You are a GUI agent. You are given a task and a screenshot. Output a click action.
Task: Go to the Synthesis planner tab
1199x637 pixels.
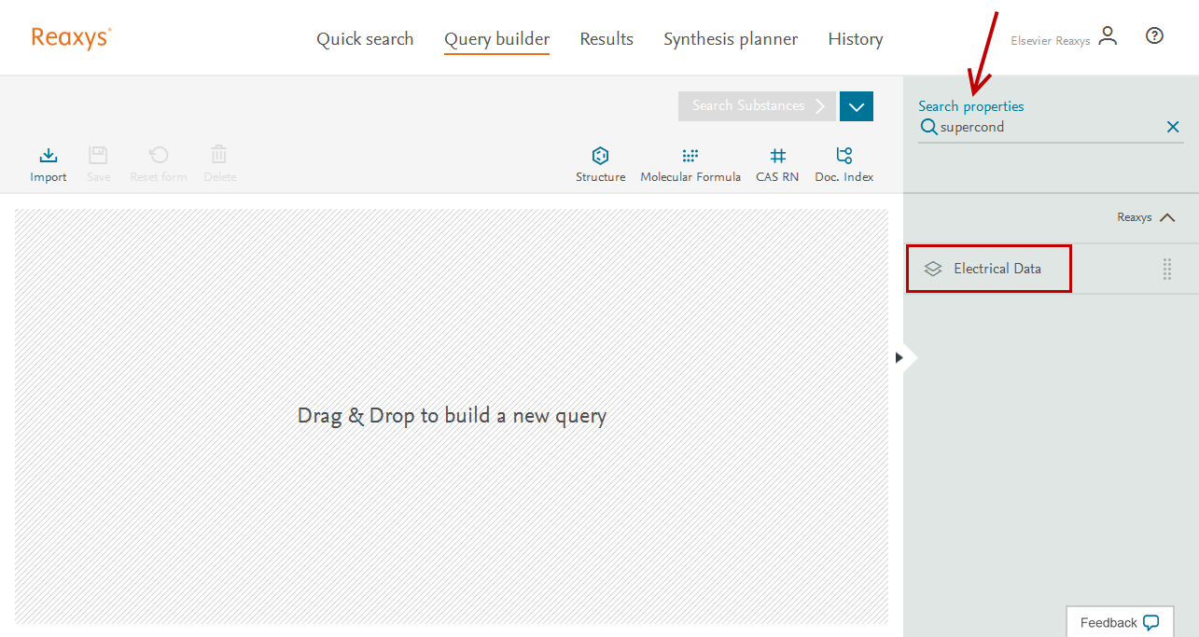731,39
